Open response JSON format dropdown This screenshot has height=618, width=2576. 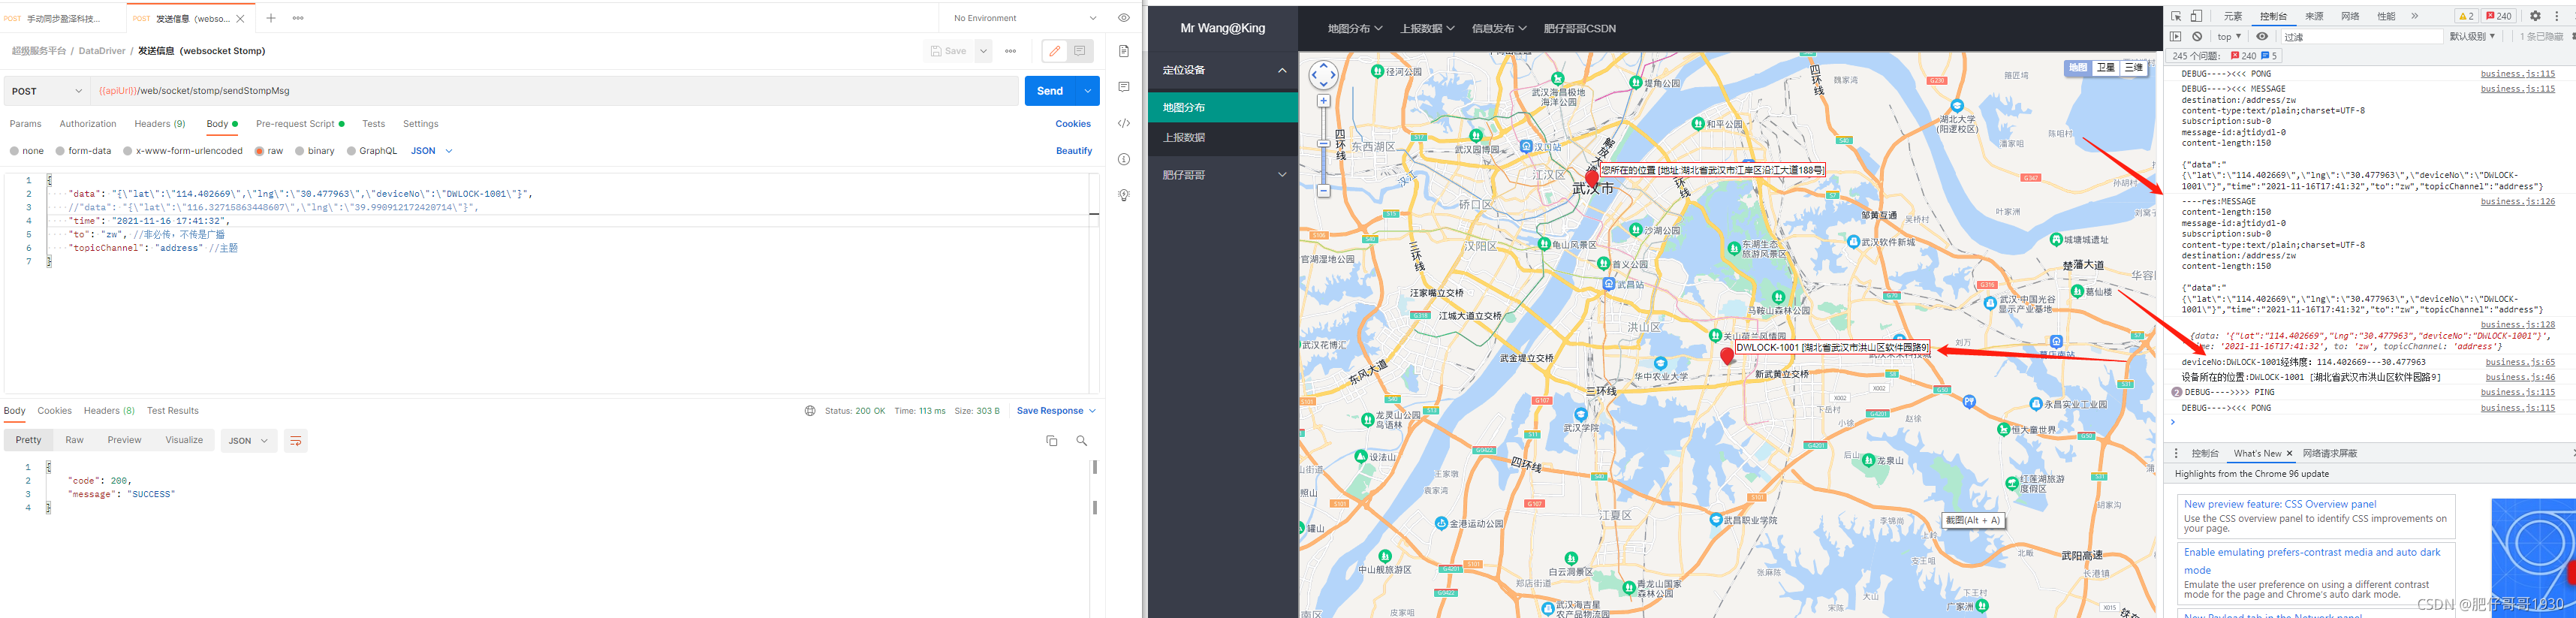coord(249,441)
